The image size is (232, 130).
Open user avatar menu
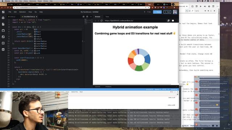[175, 12]
